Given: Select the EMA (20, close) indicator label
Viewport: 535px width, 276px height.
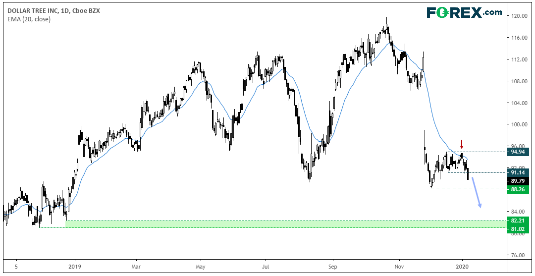Looking at the screenshot, I should pos(28,19).
